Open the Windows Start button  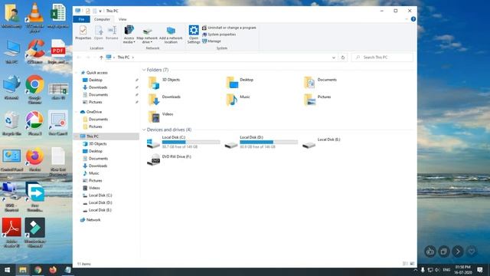(x=7, y=270)
